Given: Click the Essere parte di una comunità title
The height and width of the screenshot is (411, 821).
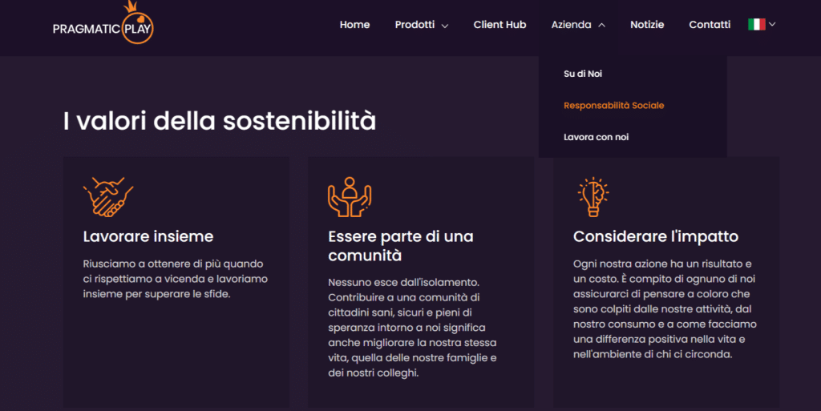Looking at the screenshot, I should [x=400, y=246].
